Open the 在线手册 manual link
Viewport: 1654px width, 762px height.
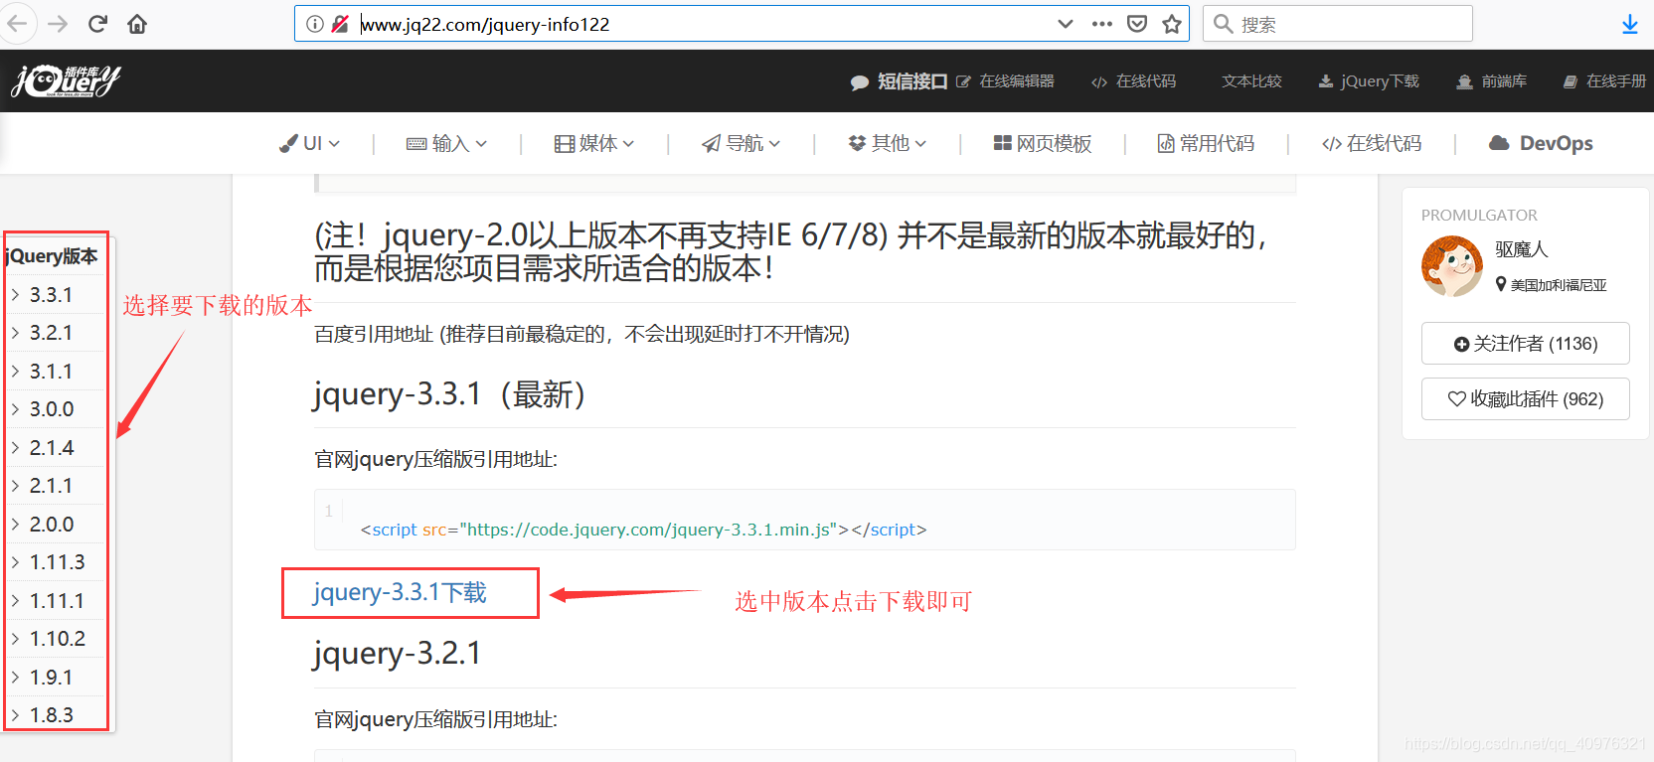(1605, 81)
